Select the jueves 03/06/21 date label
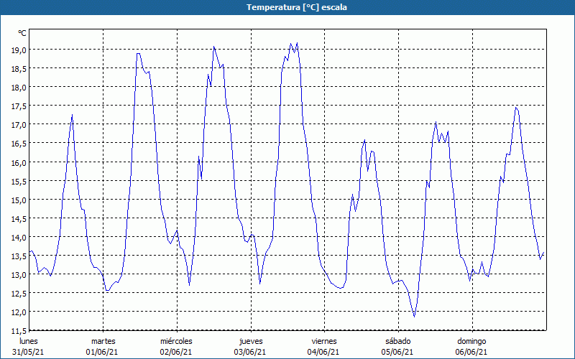575x359 pixels. click(250, 347)
